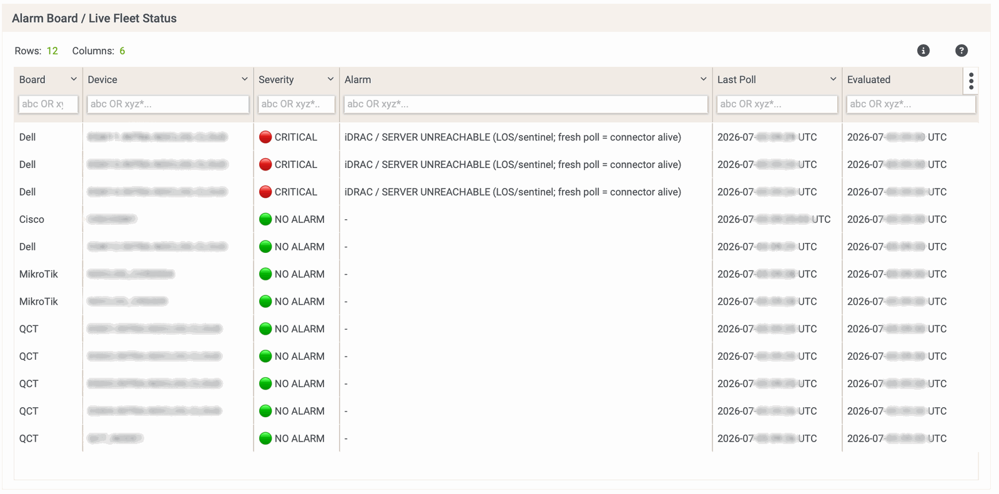The width and height of the screenshot is (999, 494).
Task: Expand the Severity column dropdown arrow
Action: click(330, 79)
